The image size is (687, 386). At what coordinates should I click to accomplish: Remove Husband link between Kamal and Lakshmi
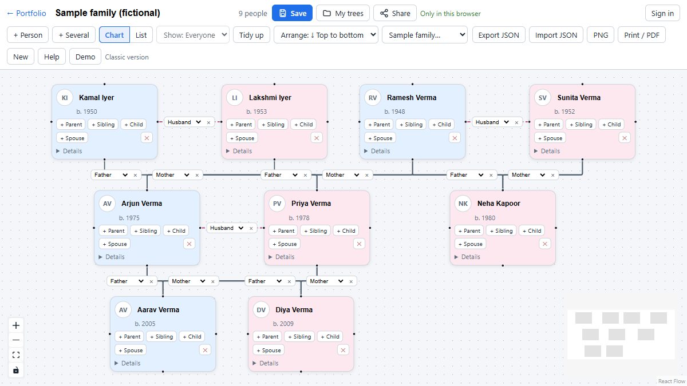point(208,122)
